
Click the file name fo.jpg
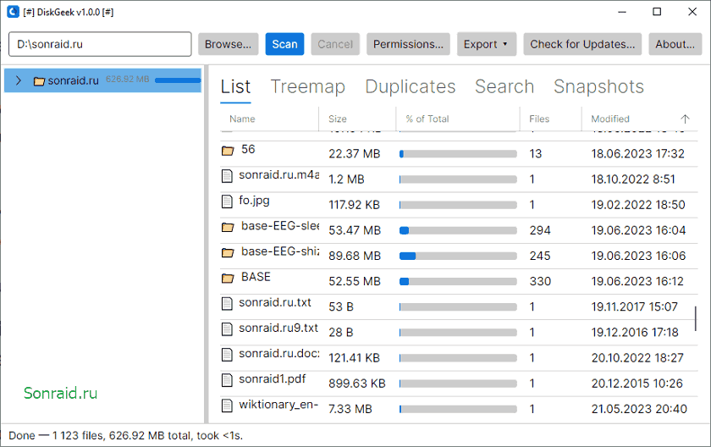(254, 201)
